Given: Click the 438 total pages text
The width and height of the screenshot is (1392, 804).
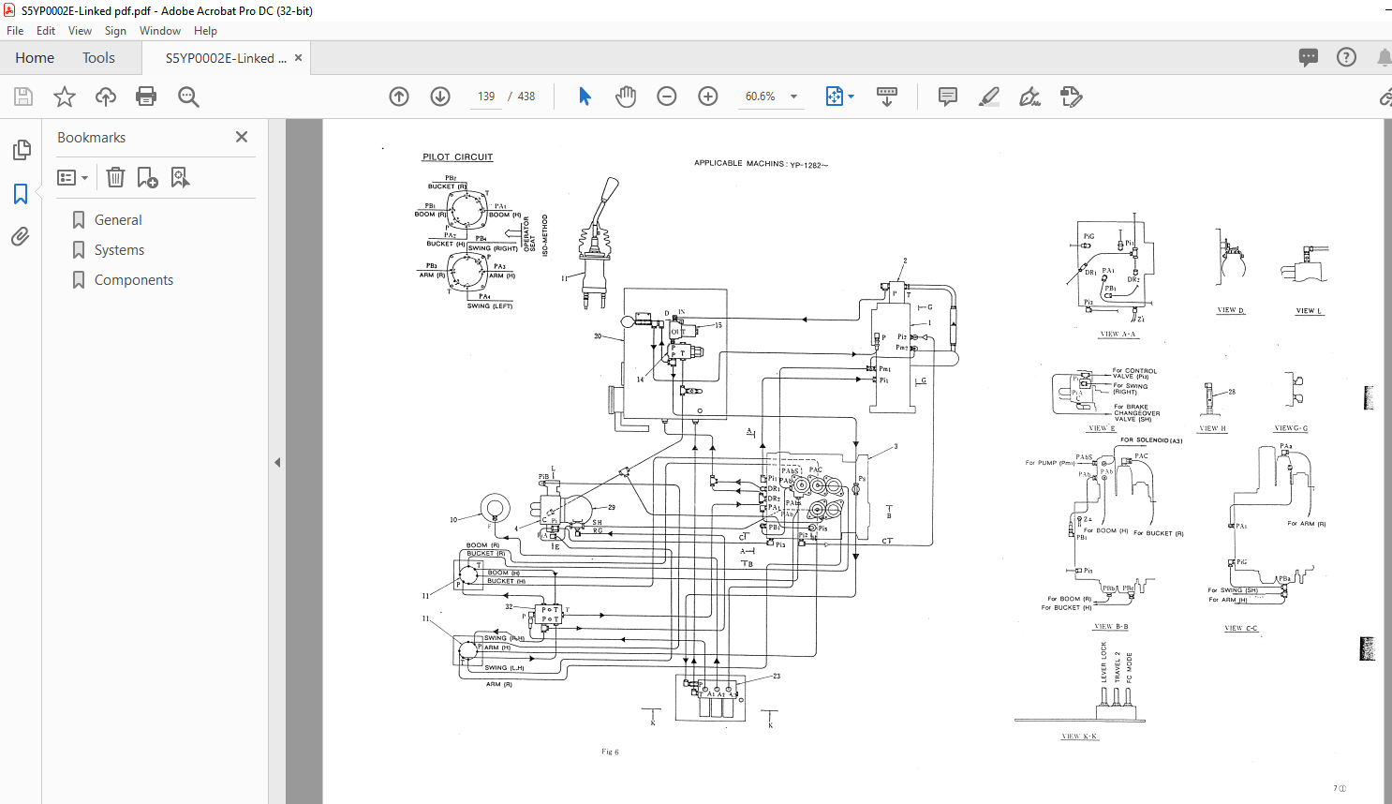Looking at the screenshot, I should pyautogui.click(x=526, y=97).
